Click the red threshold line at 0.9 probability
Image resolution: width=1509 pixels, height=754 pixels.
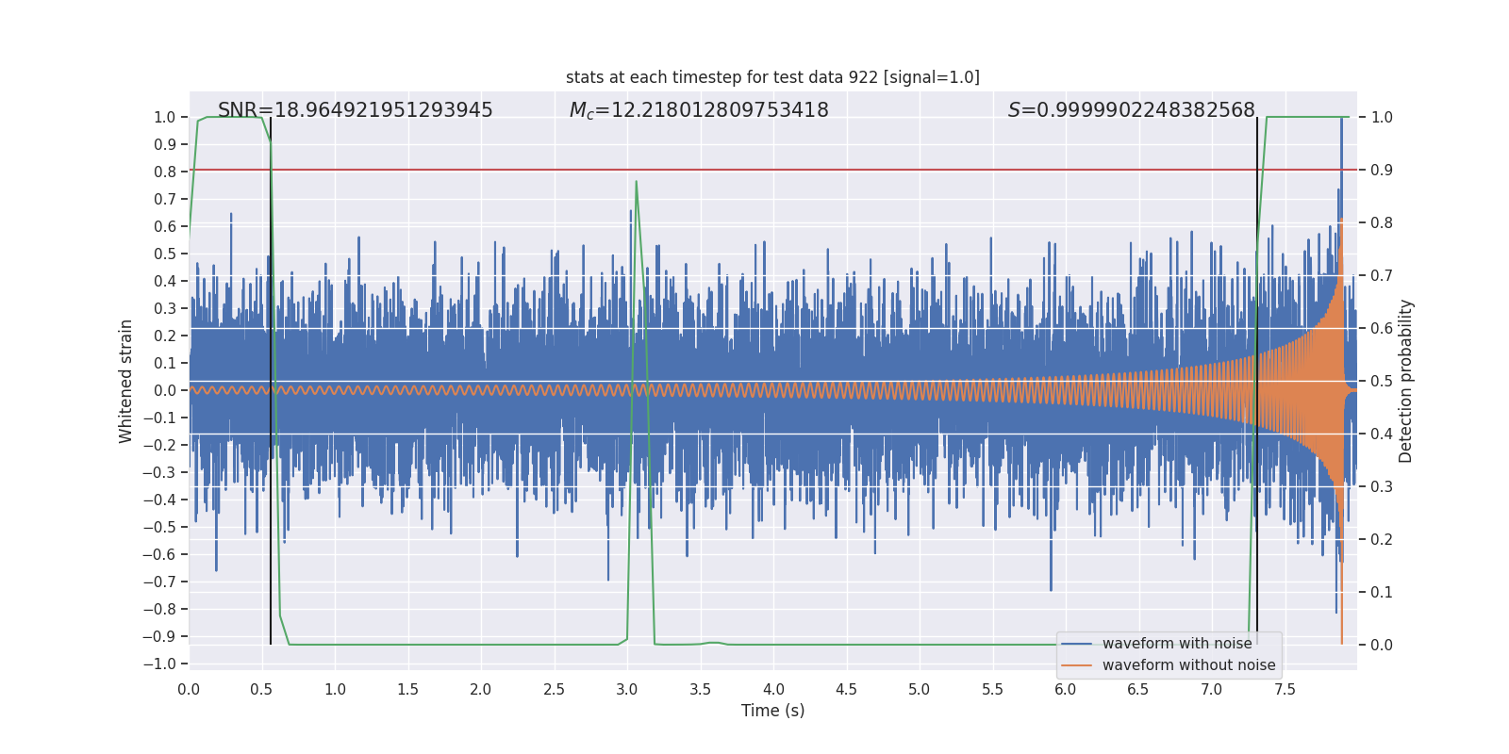pos(773,170)
